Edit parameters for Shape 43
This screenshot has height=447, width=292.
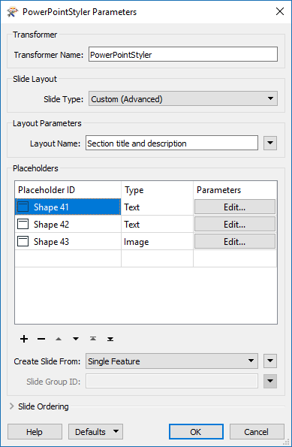[235, 242]
